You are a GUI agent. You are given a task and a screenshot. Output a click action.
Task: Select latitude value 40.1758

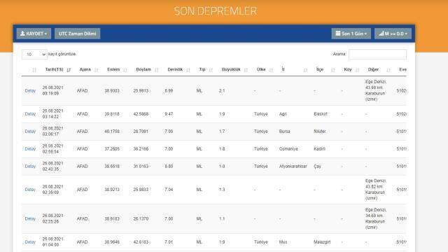(x=112, y=132)
